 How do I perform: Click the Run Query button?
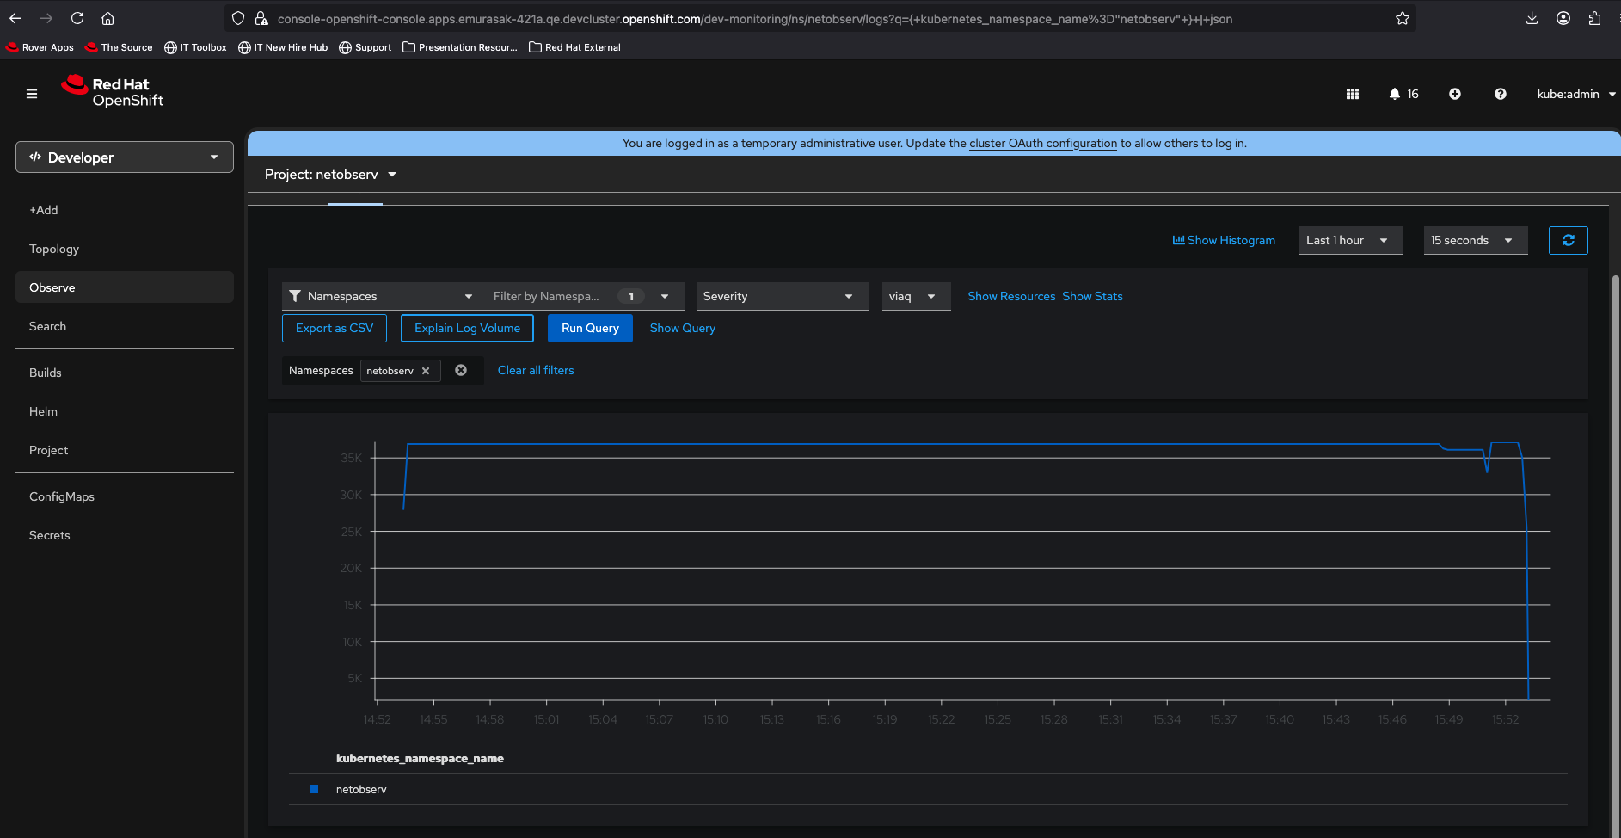click(590, 328)
